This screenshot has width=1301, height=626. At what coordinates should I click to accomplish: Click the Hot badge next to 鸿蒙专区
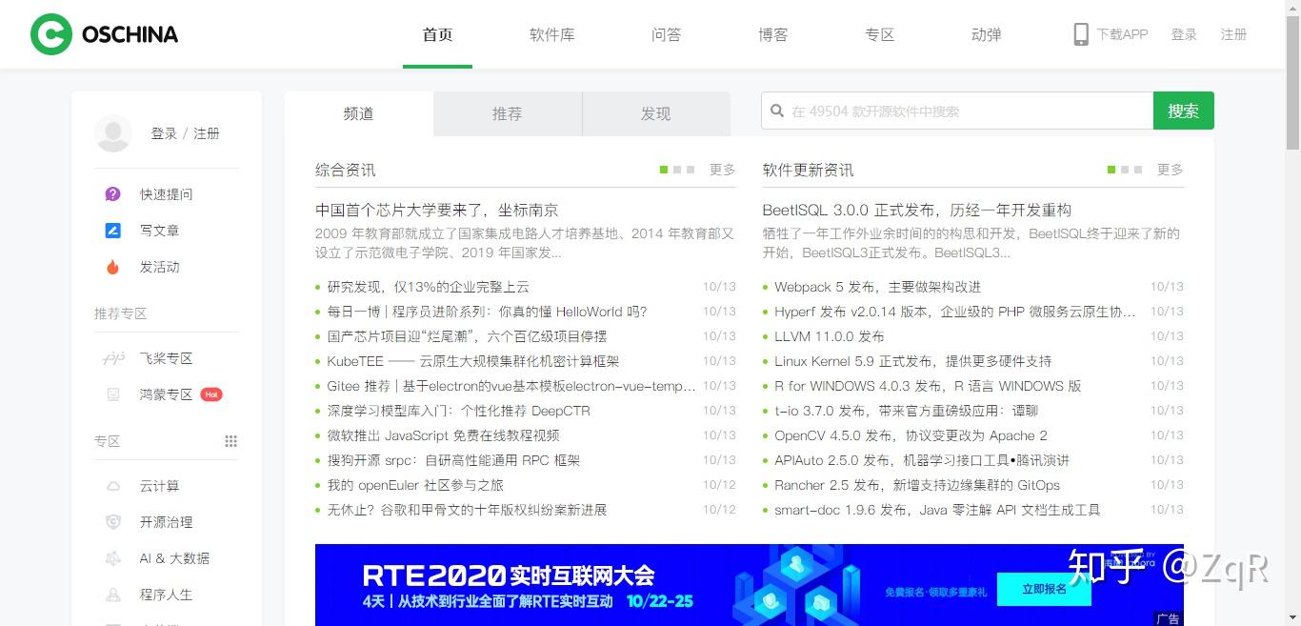(x=211, y=394)
